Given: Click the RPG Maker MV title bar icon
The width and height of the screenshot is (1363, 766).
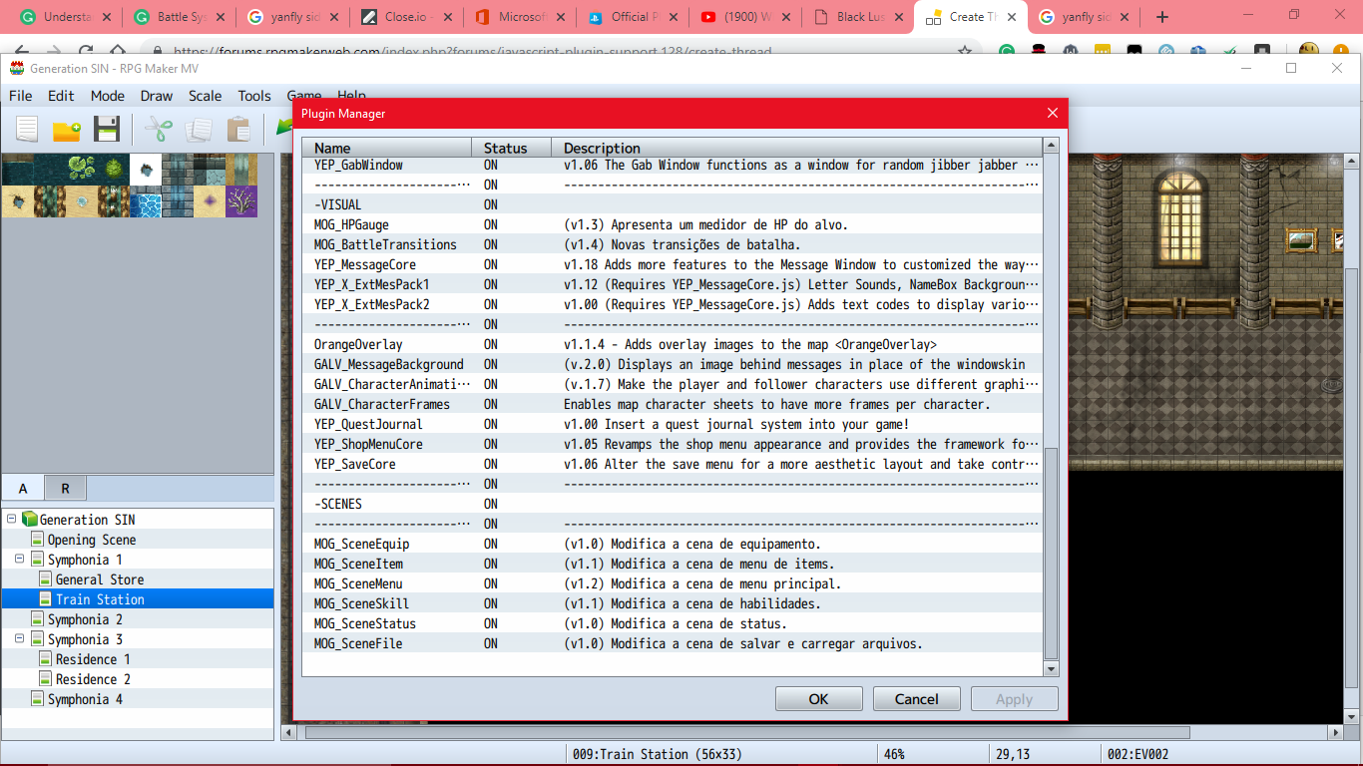Looking at the screenshot, I should click(x=17, y=68).
